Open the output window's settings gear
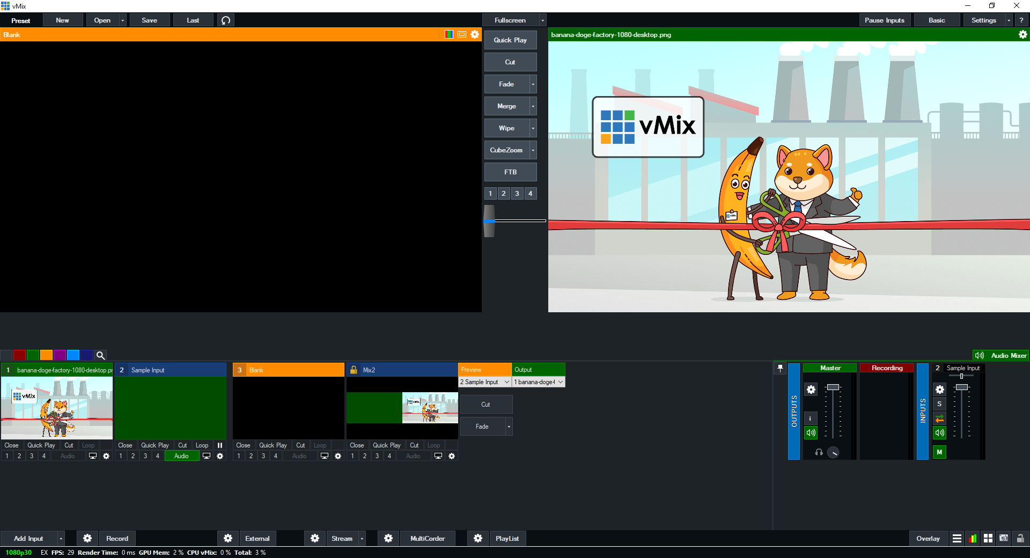1030x558 pixels. [1023, 34]
